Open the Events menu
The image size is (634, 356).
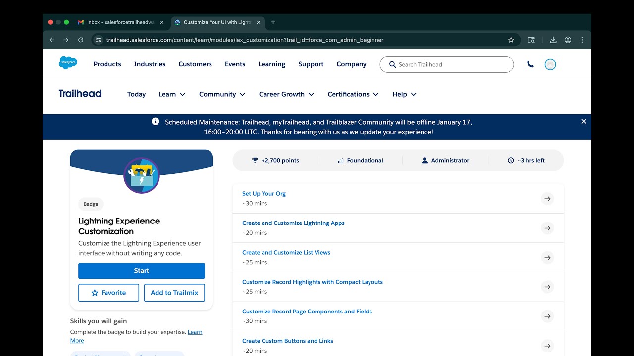(235, 64)
